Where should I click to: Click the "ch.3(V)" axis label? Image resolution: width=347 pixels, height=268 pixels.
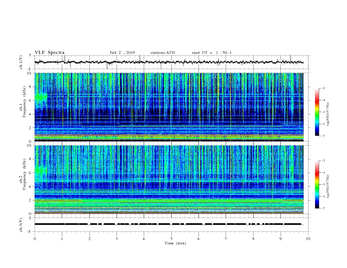(21, 225)
